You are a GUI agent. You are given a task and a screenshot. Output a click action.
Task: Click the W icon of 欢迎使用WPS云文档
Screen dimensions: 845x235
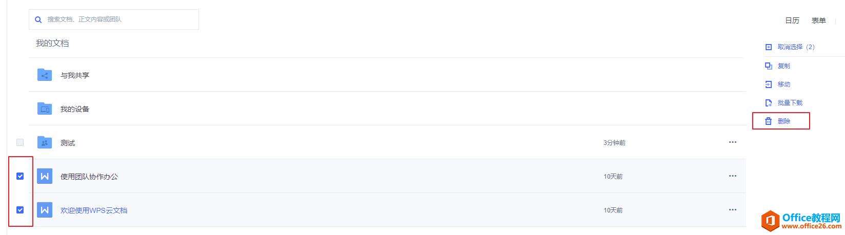coord(45,210)
